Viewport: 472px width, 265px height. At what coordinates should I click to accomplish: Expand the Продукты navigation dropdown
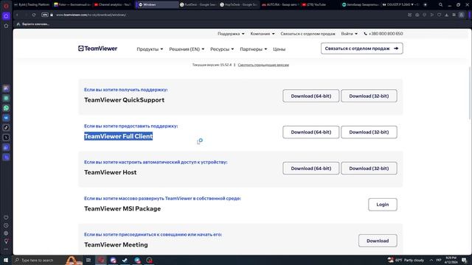click(150, 49)
